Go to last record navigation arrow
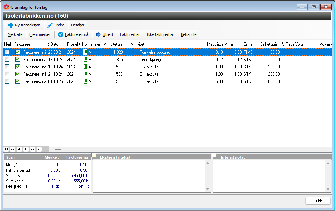The width and height of the screenshot is (335, 211). click(x=39, y=149)
